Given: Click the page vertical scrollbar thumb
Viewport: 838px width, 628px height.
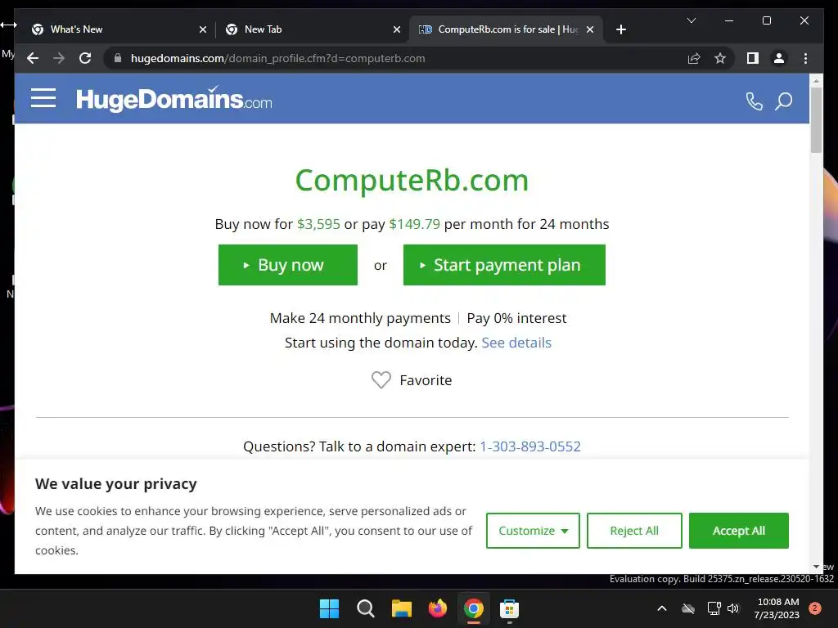Looking at the screenshot, I should [816, 120].
